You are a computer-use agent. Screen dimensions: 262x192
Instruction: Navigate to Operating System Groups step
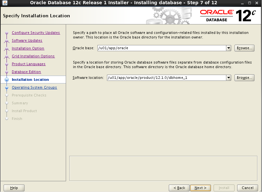coord(34,87)
